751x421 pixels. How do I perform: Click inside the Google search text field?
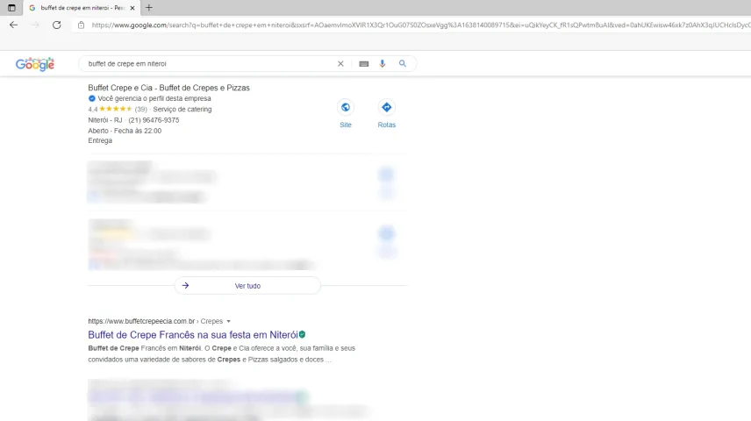(x=206, y=64)
